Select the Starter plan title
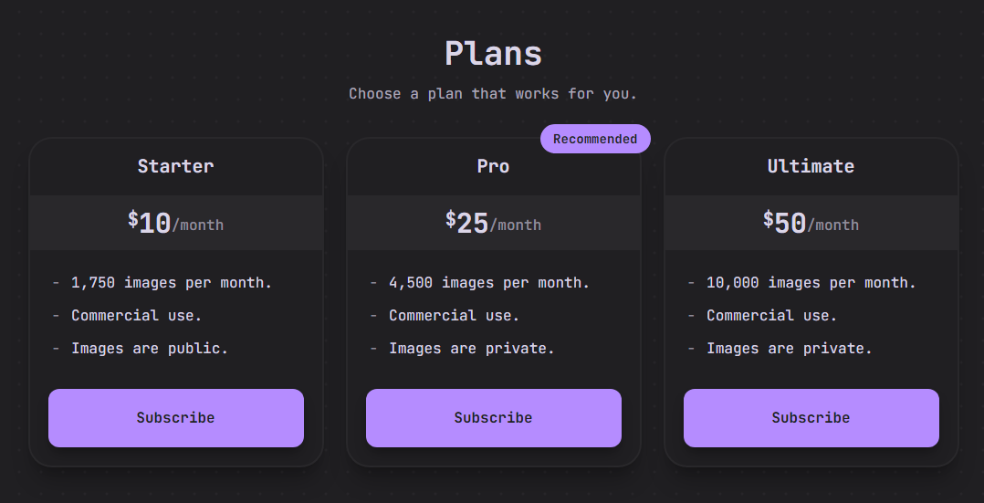 tap(176, 166)
